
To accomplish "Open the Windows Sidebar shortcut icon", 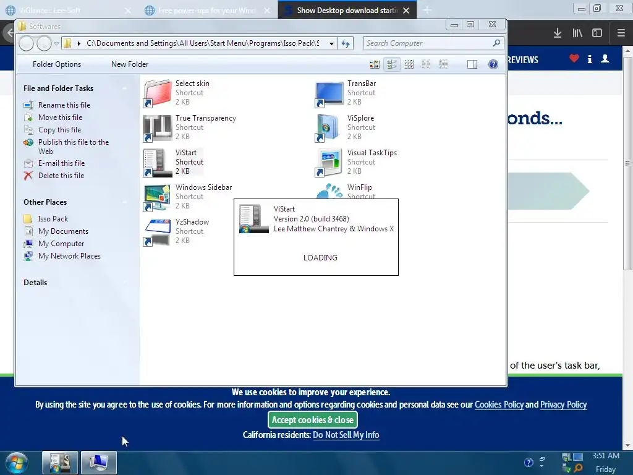I will pyautogui.click(x=158, y=197).
